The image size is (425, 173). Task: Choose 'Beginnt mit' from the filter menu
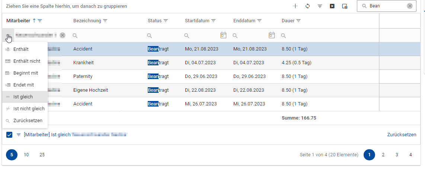25,73
